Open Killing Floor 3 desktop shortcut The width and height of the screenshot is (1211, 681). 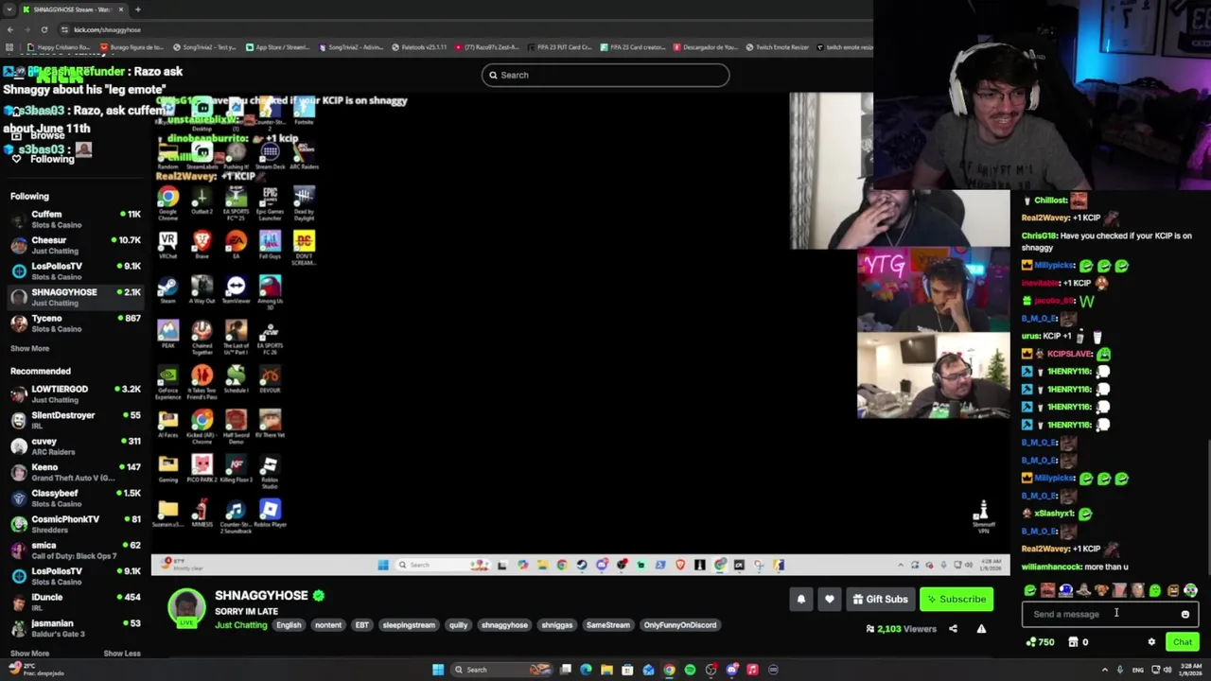tap(236, 469)
